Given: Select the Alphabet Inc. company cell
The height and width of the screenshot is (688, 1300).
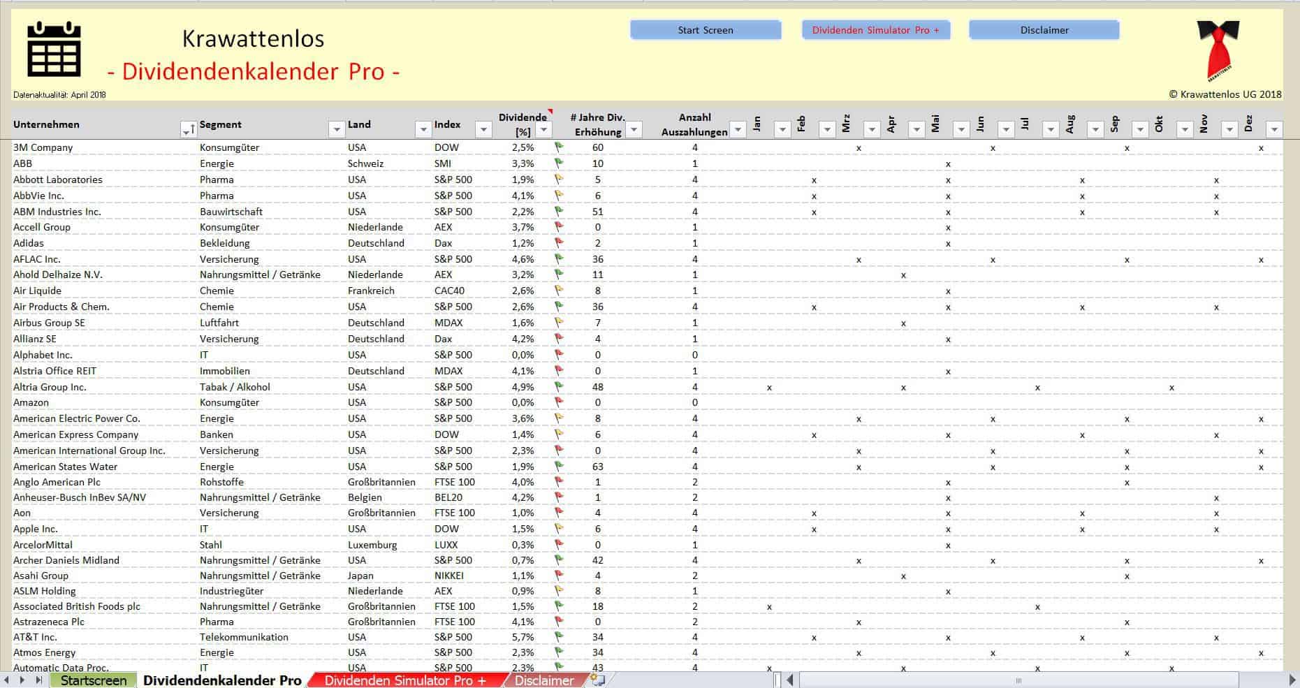Looking at the screenshot, I should (x=43, y=355).
